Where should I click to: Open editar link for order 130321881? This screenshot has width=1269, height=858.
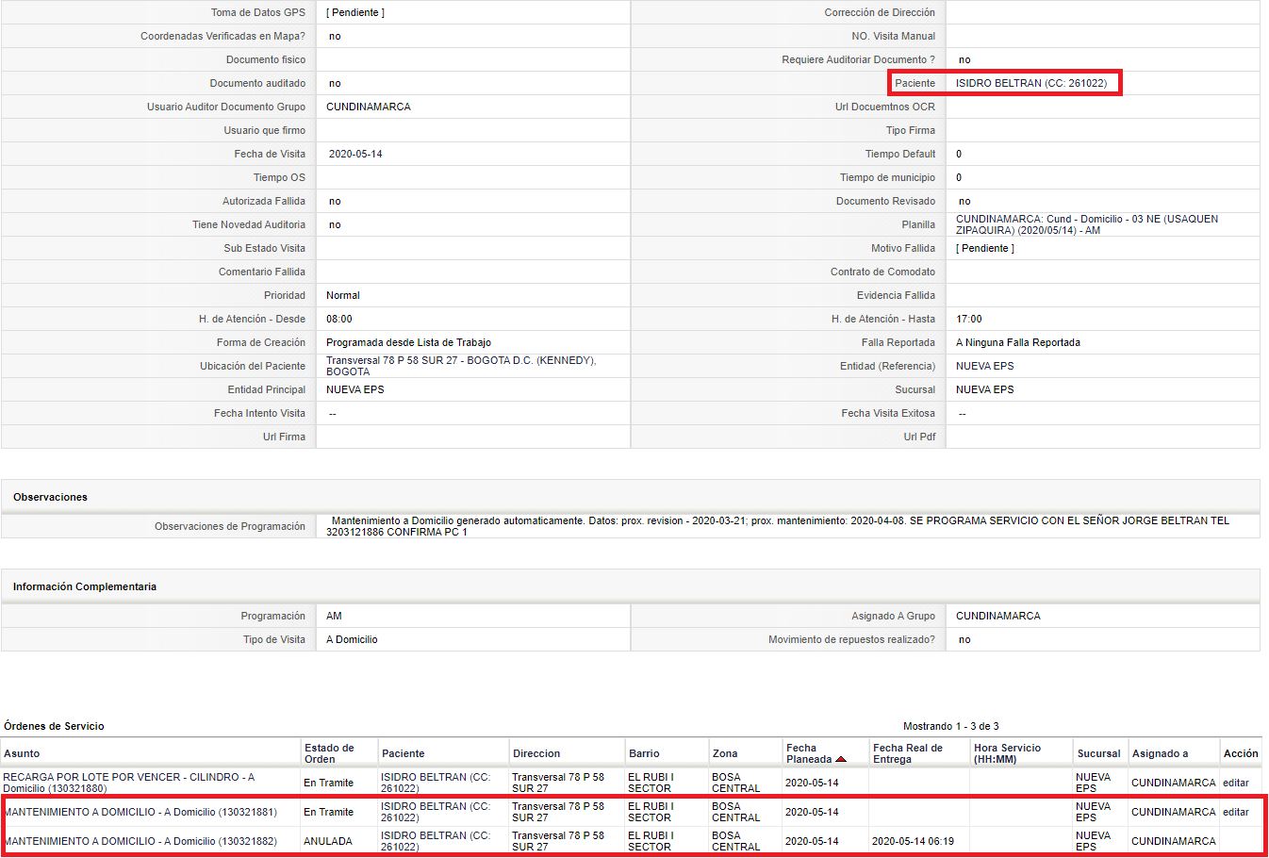pyautogui.click(x=1235, y=812)
